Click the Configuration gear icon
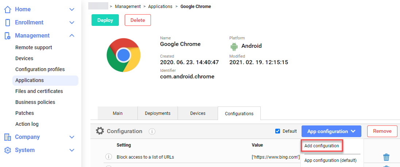This screenshot has height=167, width=400. (100, 131)
